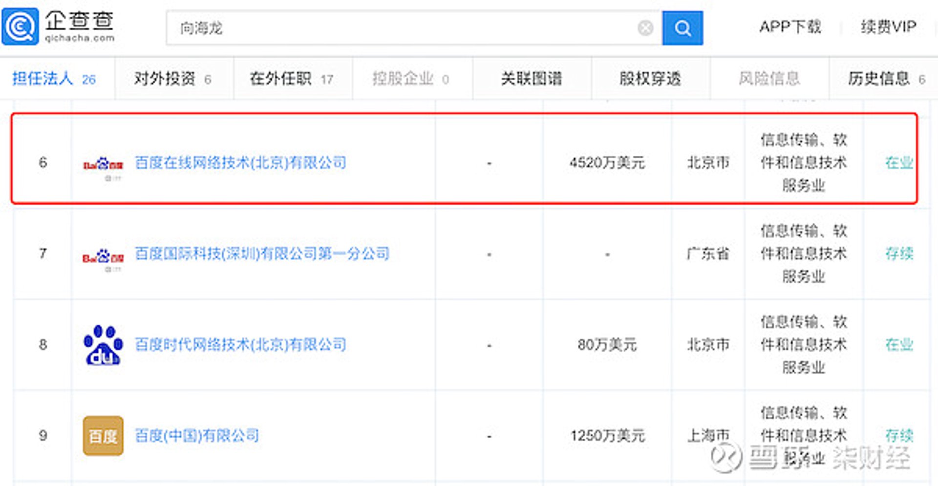Open the 股权穿透 tab
This screenshot has height=486, width=938.
pyautogui.click(x=650, y=79)
